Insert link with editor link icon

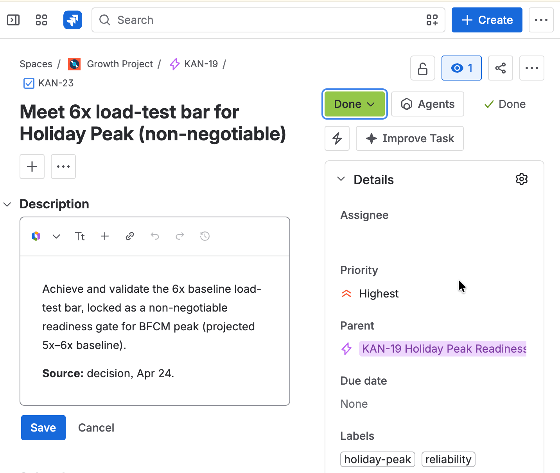coord(130,236)
